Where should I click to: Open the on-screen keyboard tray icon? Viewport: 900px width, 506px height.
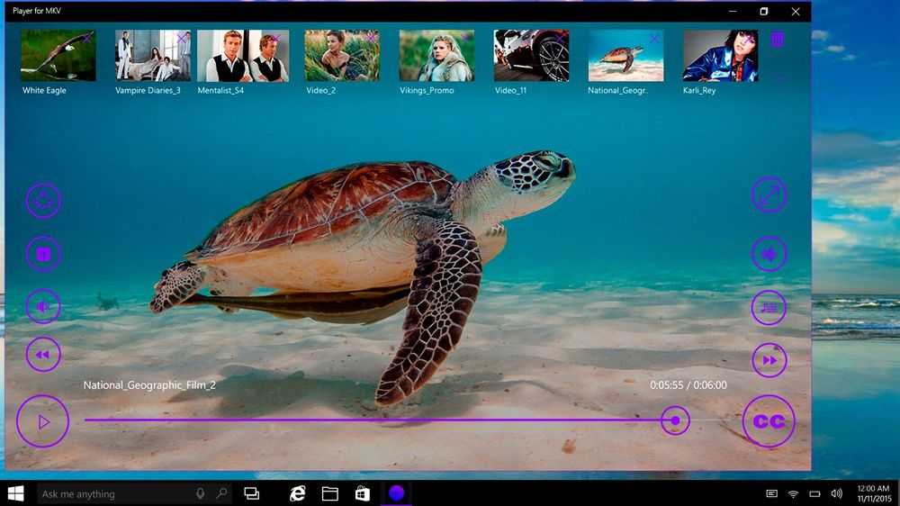coord(771,494)
